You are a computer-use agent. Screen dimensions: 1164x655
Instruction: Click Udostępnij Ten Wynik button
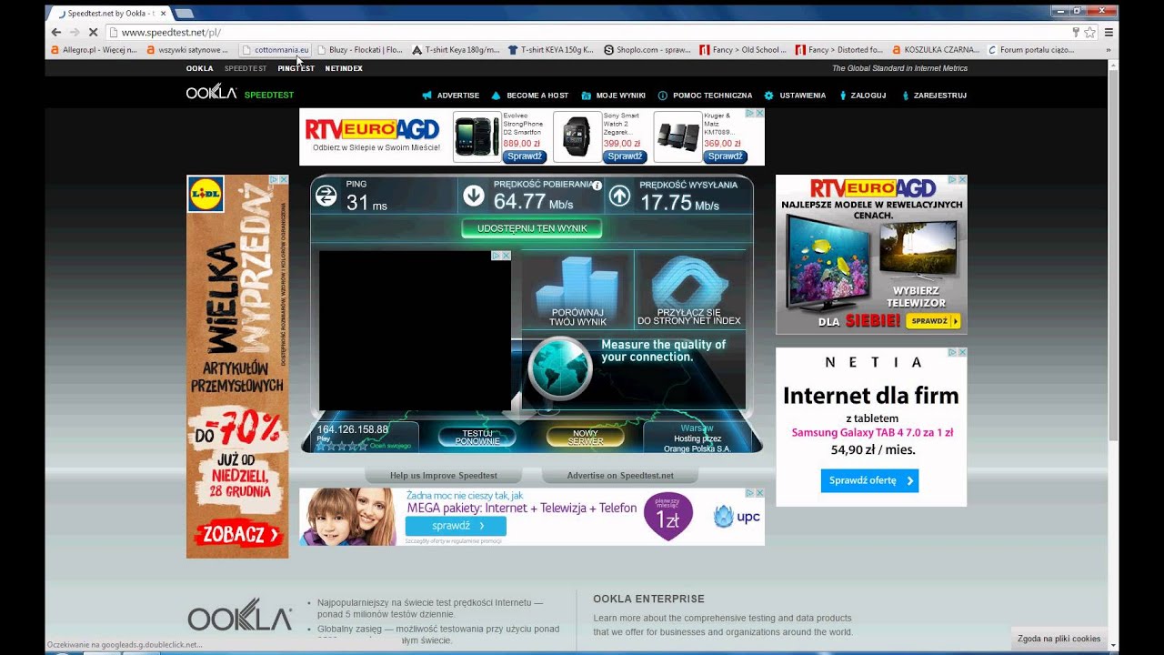(x=532, y=228)
